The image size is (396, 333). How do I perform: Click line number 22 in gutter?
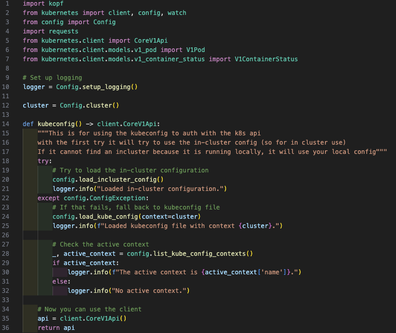tap(6, 198)
